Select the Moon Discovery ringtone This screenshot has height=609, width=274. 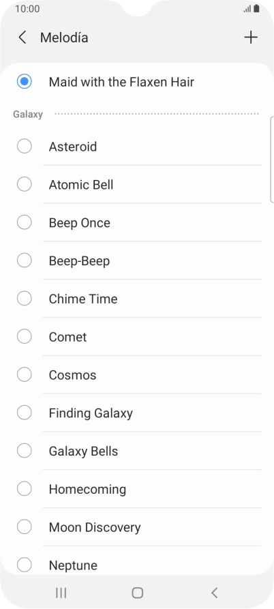click(136, 527)
